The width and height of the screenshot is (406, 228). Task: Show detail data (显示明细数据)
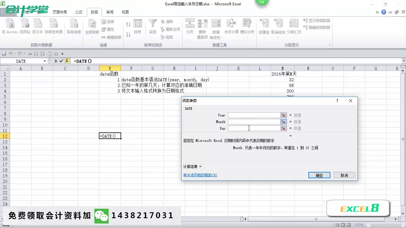[317, 21]
